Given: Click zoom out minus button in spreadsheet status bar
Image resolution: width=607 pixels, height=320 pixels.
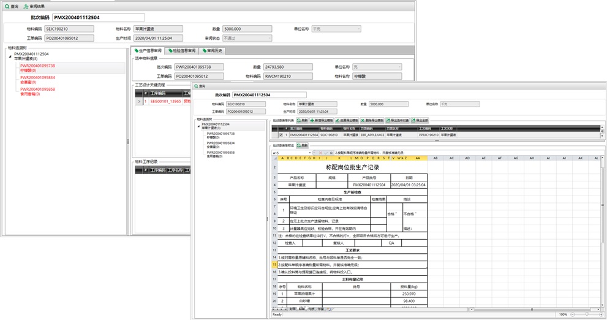Looking at the screenshot, I should (x=573, y=314).
